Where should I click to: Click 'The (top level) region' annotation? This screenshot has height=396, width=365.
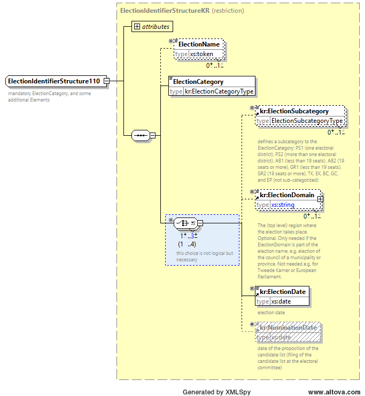tap(289, 251)
